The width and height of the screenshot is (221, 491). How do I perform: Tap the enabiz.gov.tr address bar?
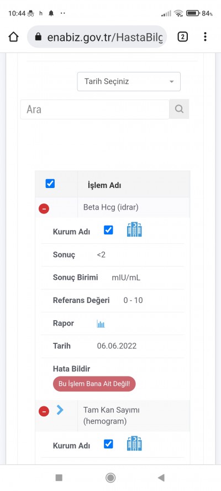click(x=97, y=37)
